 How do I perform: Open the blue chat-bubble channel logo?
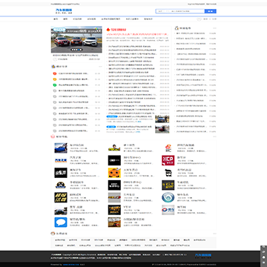click(x=61, y=222)
